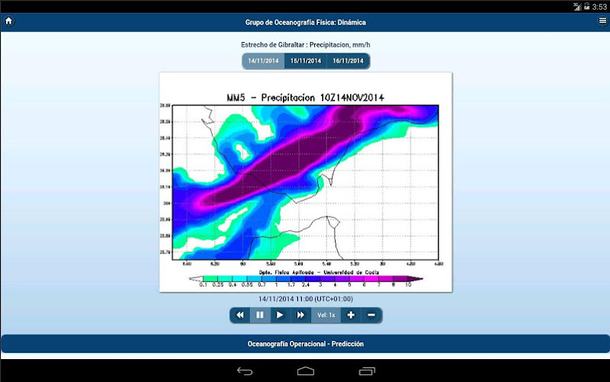Fast-forward the forecast animation

pos(300,315)
